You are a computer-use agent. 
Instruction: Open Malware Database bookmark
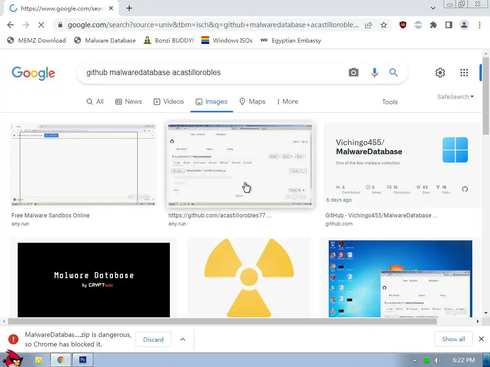[x=105, y=41]
